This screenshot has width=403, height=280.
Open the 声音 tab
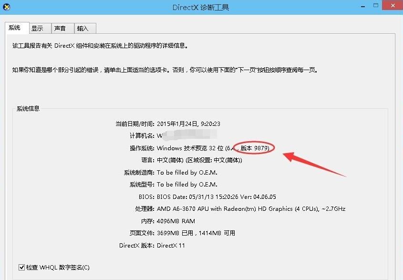[x=60, y=29]
